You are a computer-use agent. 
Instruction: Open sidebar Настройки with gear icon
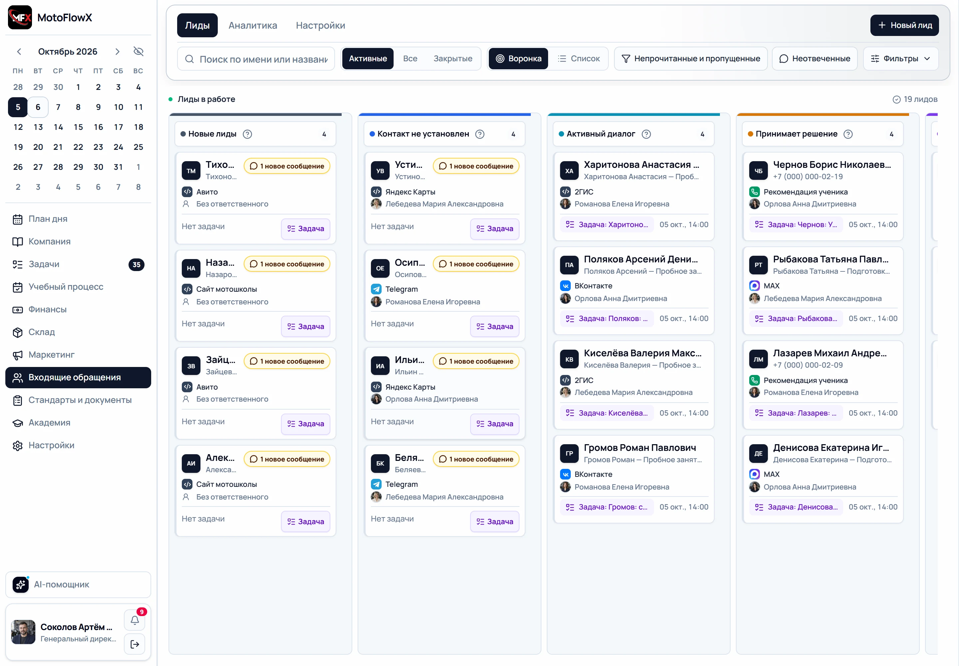point(78,445)
